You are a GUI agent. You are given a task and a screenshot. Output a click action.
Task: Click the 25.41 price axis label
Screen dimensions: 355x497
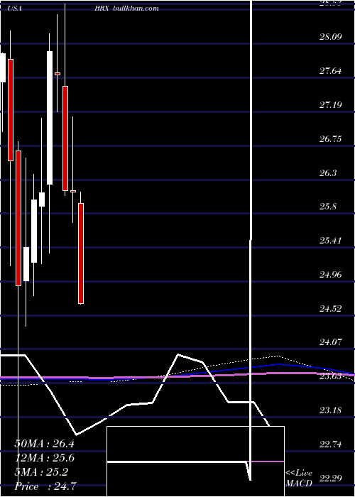(331, 241)
